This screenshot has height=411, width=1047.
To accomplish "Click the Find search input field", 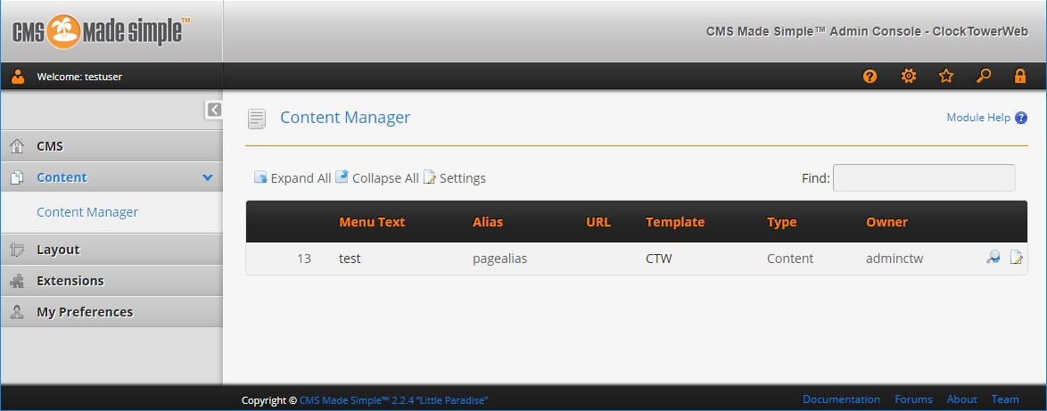I will [923, 178].
